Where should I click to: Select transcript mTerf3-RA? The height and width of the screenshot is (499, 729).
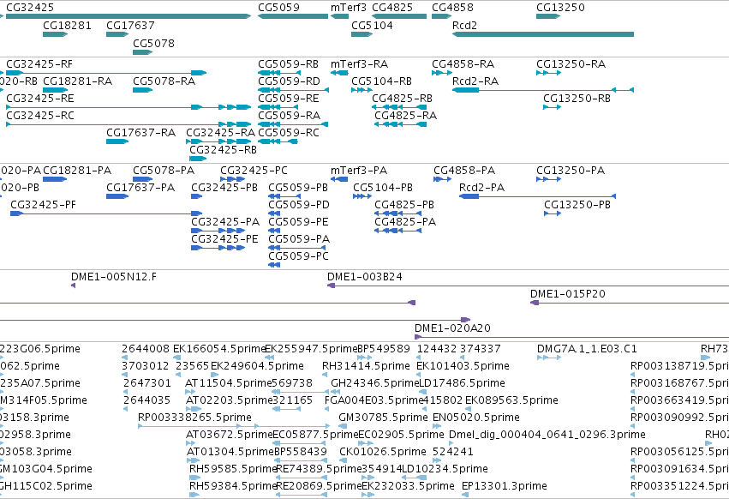coord(339,73)
